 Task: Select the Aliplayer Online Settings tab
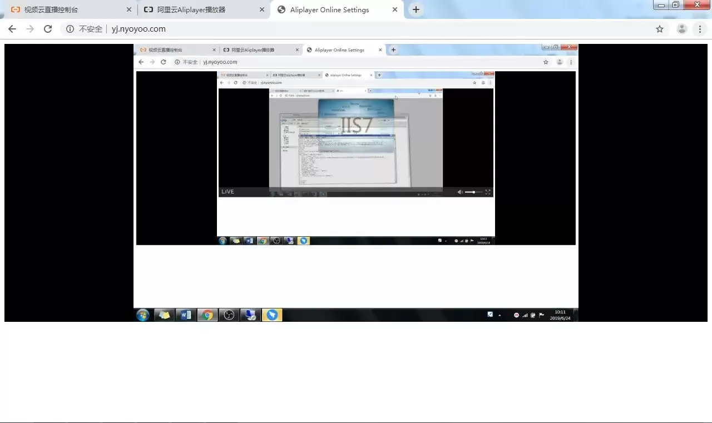(x=338, y=9)
